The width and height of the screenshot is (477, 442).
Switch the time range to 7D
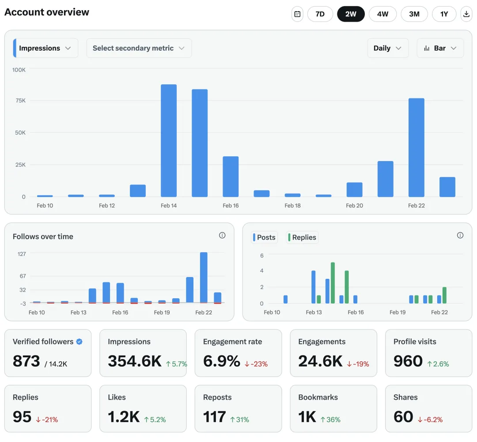(320, 14)
